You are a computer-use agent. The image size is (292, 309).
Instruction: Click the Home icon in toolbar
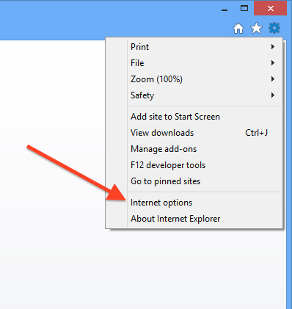click(238, 29)
